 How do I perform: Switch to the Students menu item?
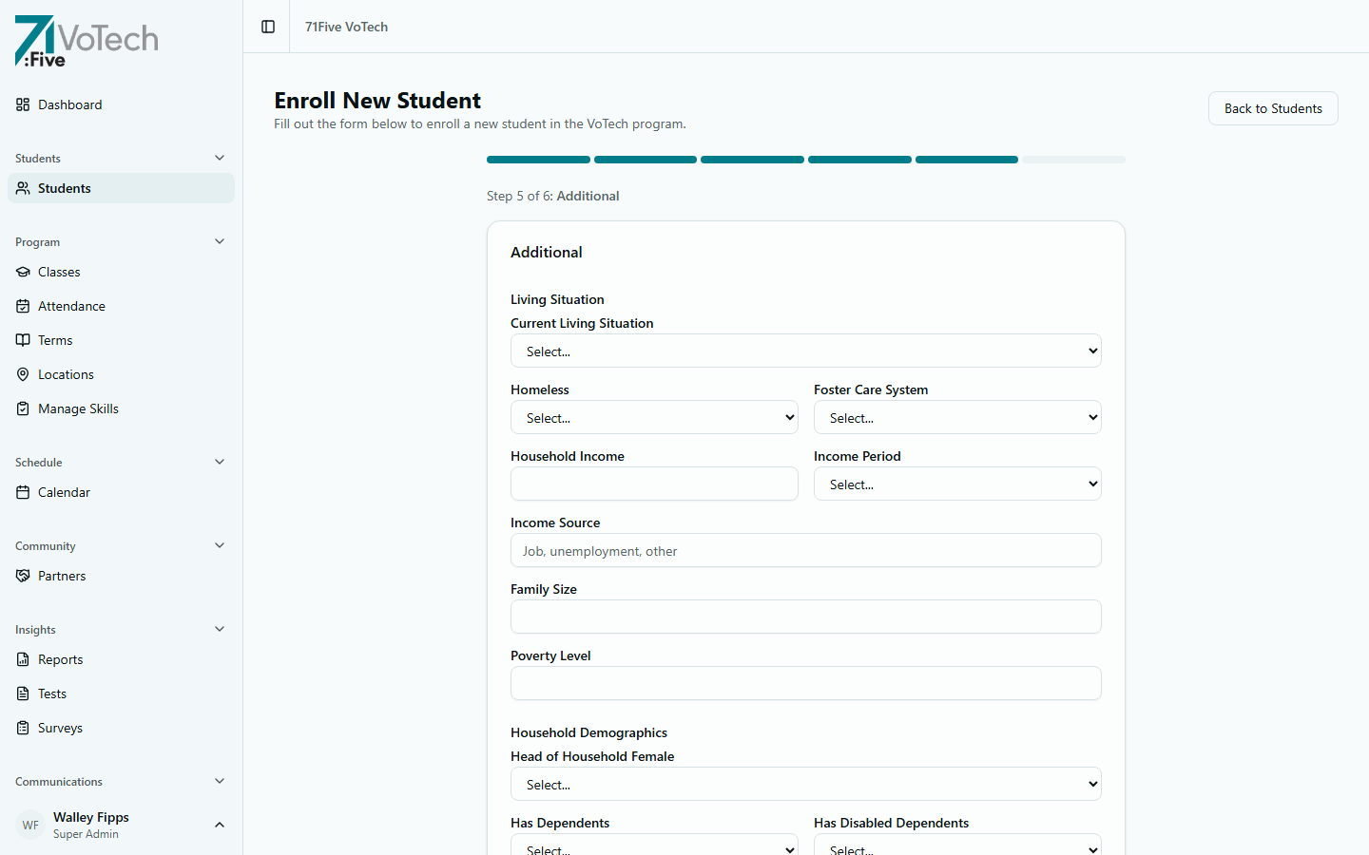click(x=65, y=188)
